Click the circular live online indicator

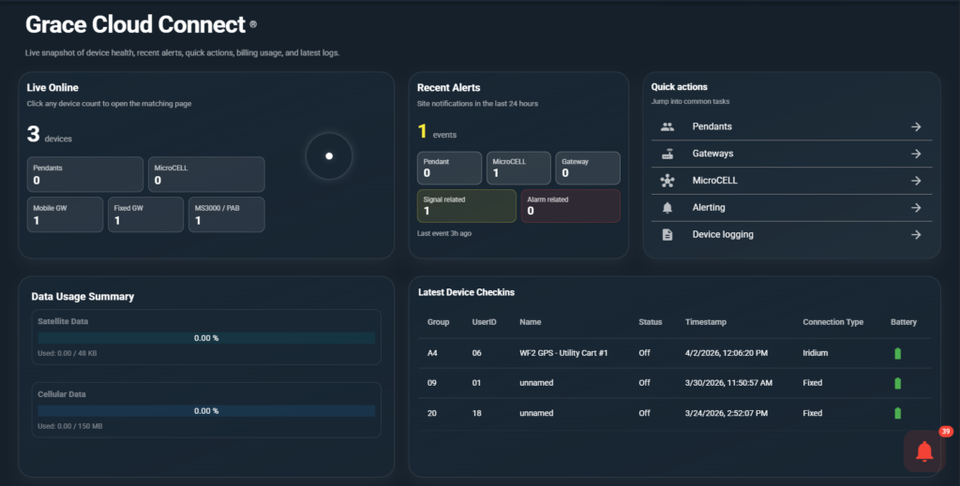pos(329,155)
